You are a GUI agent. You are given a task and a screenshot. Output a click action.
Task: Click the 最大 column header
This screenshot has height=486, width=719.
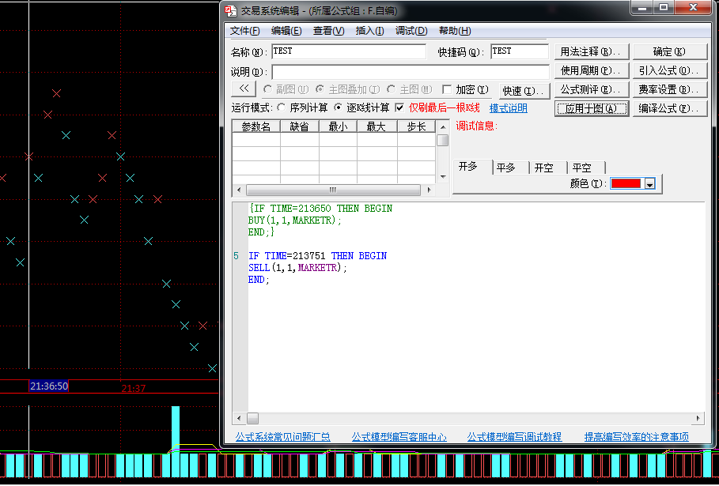click(x=377, y=126)
